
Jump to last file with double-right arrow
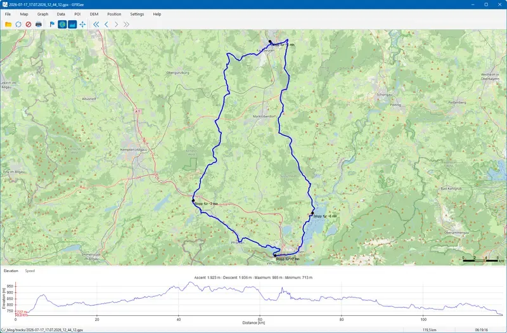126,24
